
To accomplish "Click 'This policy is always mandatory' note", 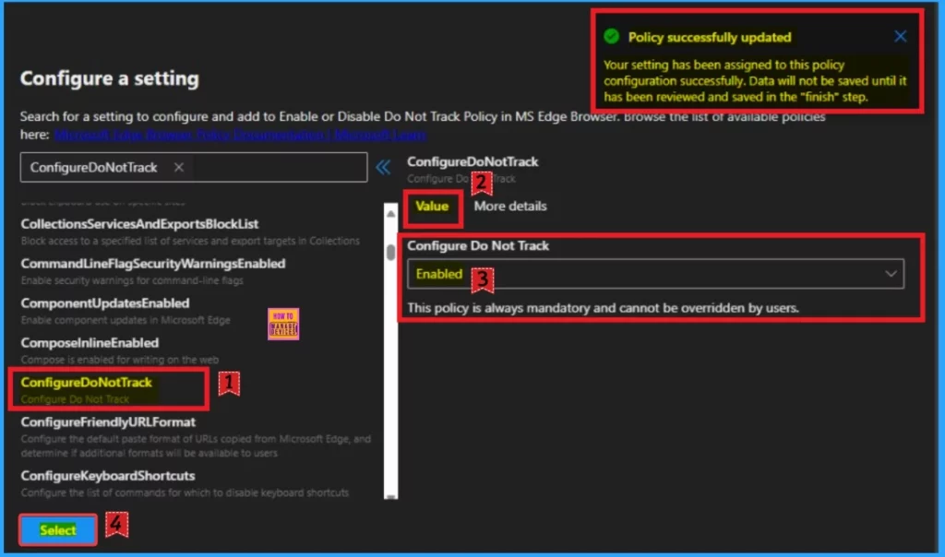I will coord(603,308).
